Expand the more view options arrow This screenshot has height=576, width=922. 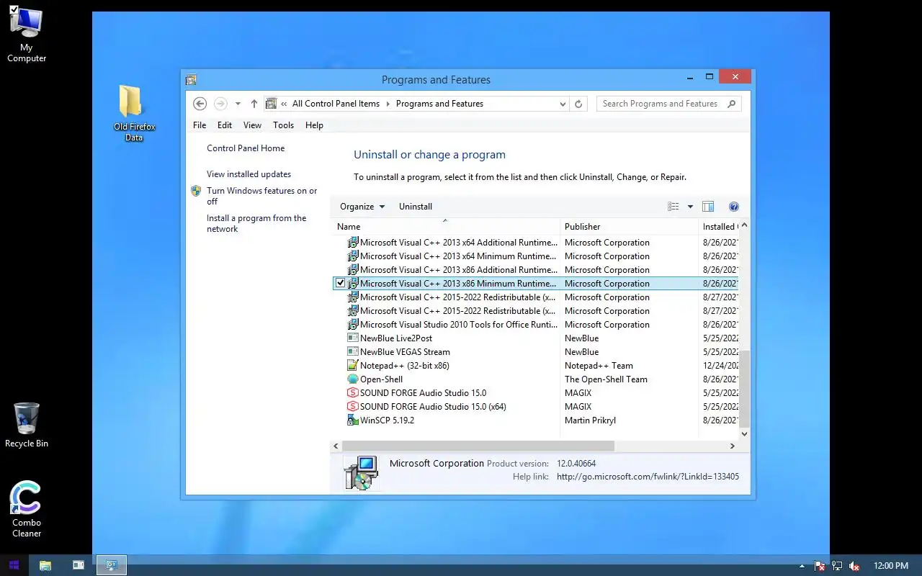click(690, 207)
